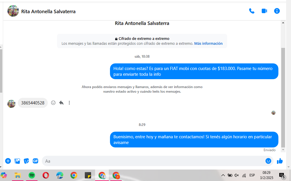Send a thumbs-up like
The height and width of the screenshot is (181, 291).
(280, 161)
